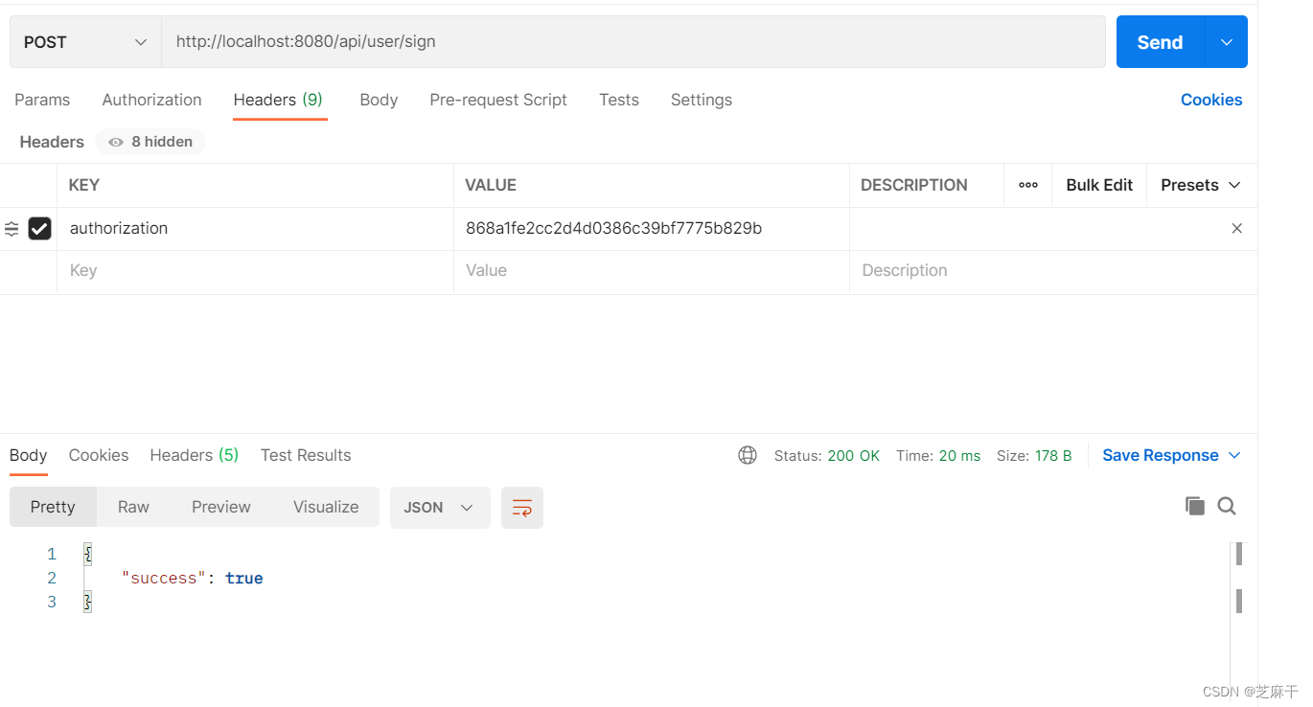Show the 8 hidden headers
This screenshot has width=1313, height=707.
pos(150,141)
